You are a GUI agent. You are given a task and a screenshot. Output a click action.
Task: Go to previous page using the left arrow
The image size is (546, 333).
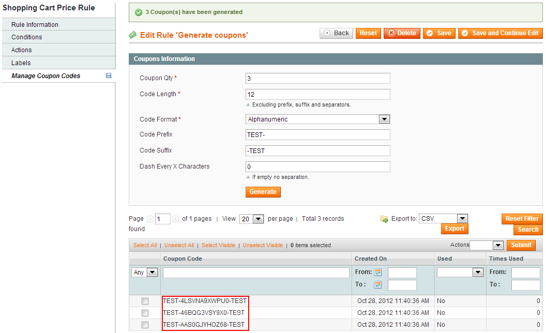150,219
